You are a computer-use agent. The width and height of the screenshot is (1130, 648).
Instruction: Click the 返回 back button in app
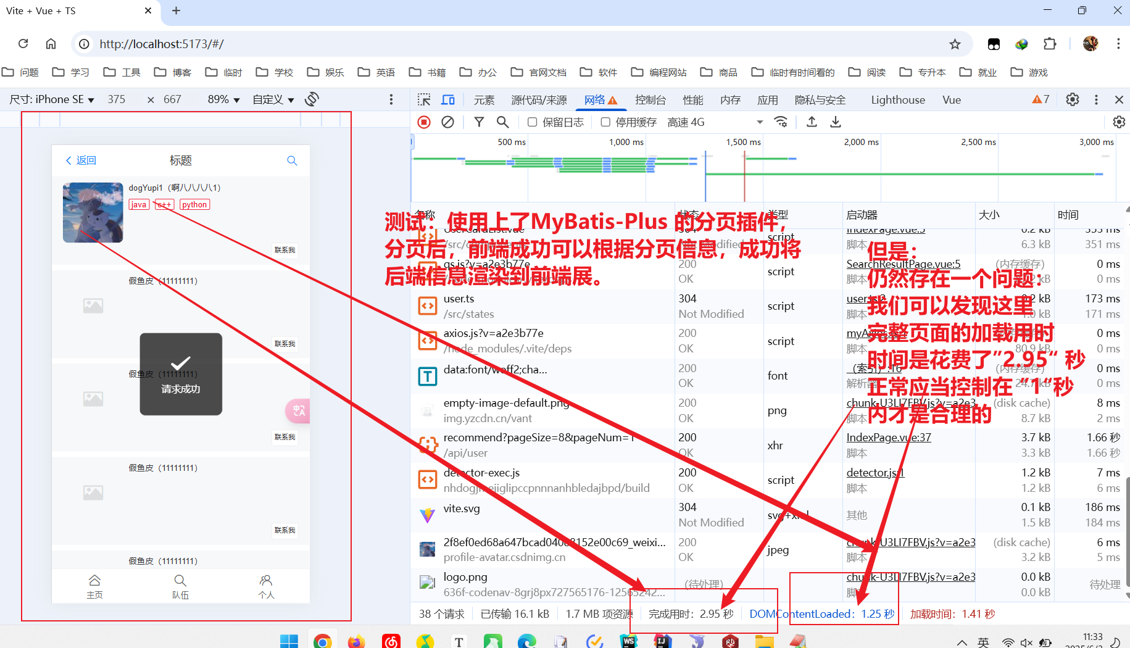81,160
